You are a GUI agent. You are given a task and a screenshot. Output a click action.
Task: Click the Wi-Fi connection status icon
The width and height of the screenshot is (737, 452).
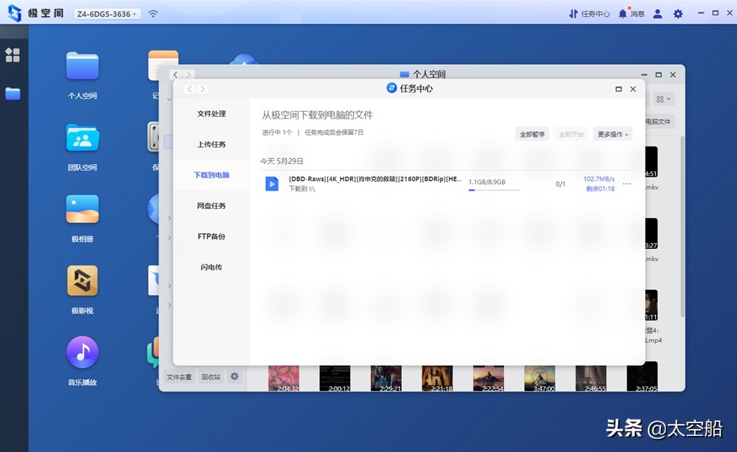(x=153, y=13)
